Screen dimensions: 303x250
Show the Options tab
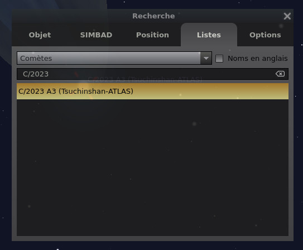point(265,35)
